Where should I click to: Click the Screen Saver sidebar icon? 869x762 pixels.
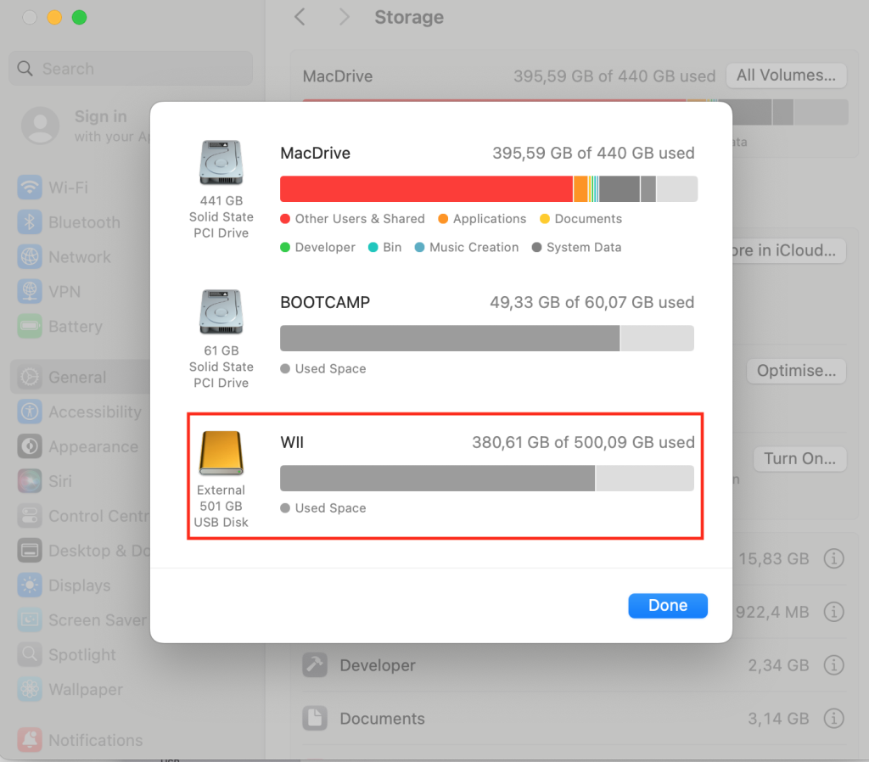coord(30,620)
